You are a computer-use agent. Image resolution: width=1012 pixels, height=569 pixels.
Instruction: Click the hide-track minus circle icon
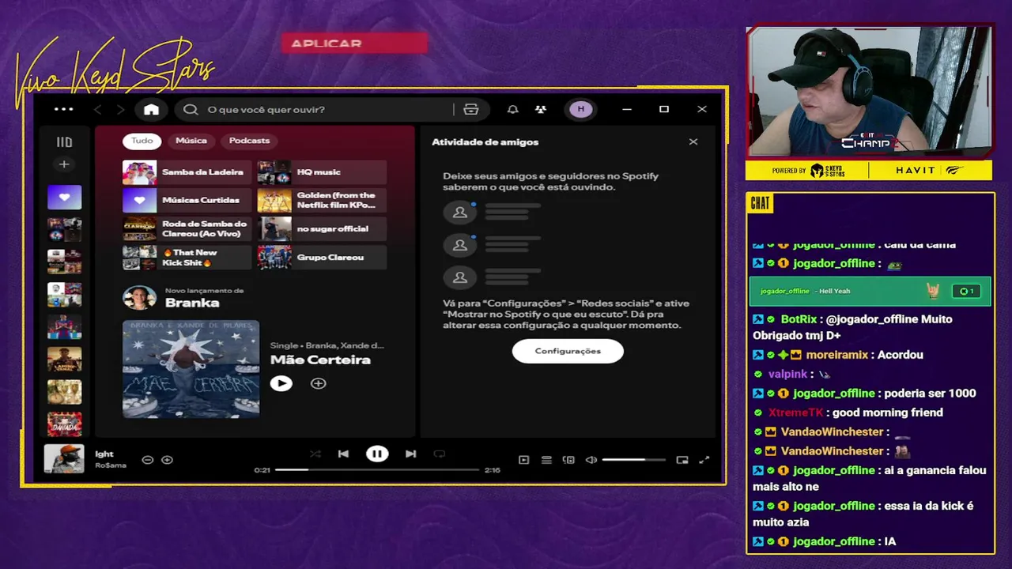pos(147,460)
